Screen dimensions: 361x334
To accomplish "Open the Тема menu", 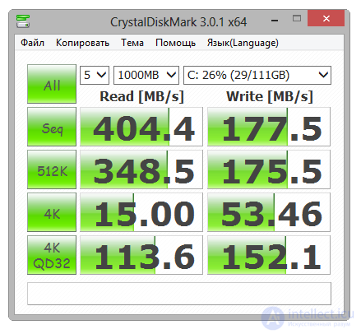I will pos(132,43).
